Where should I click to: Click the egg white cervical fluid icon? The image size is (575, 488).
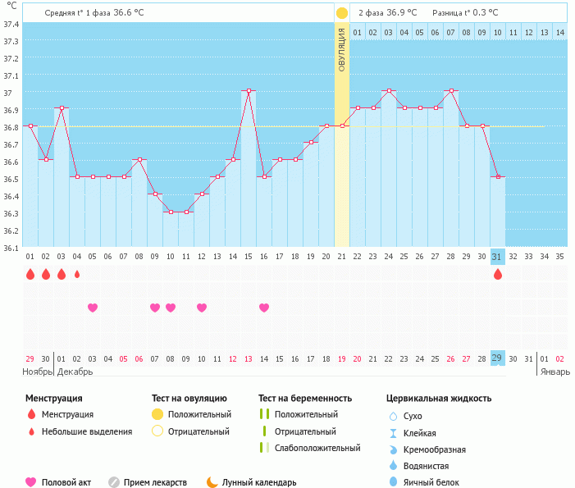tap(393, 482)
